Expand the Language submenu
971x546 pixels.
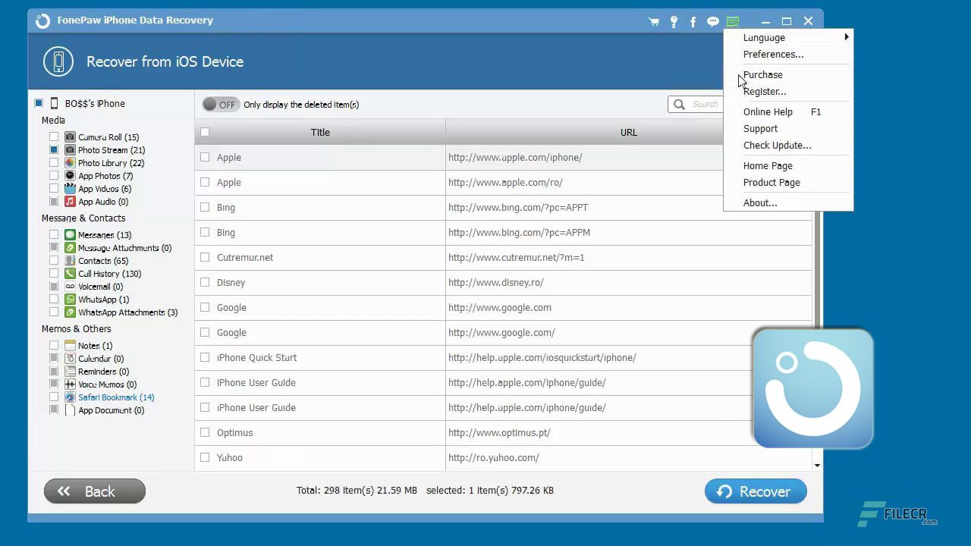point(764,37)
